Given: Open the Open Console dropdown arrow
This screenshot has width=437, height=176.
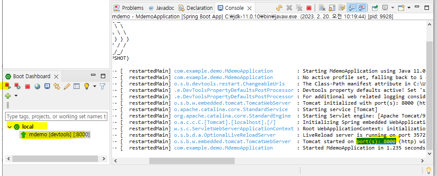Looking at the screenshot, I should (409, 8).
